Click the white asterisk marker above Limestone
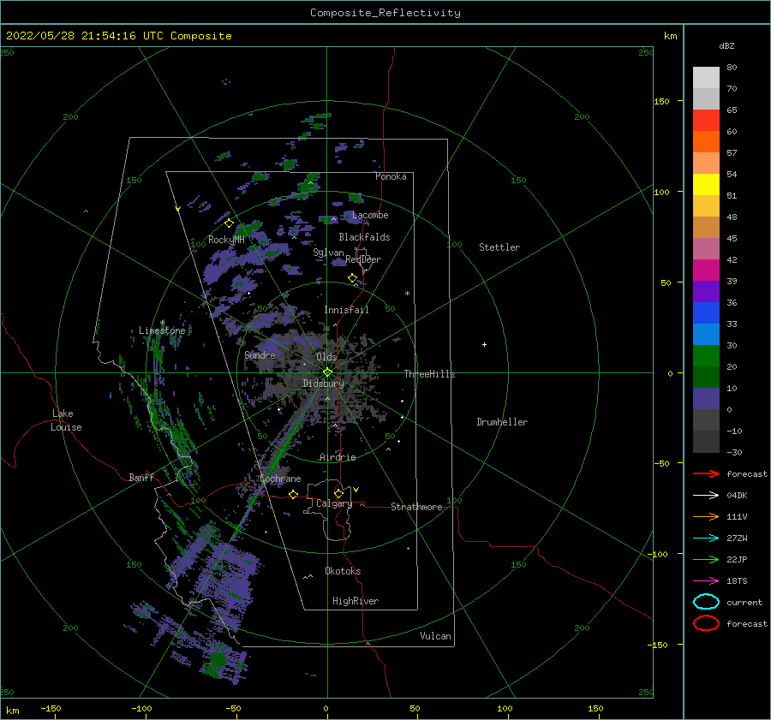Screen dimensions: 771x720 point(162,323)
